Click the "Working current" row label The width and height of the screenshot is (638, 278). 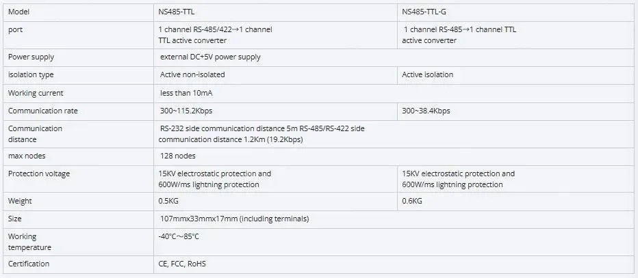(36, 93)
